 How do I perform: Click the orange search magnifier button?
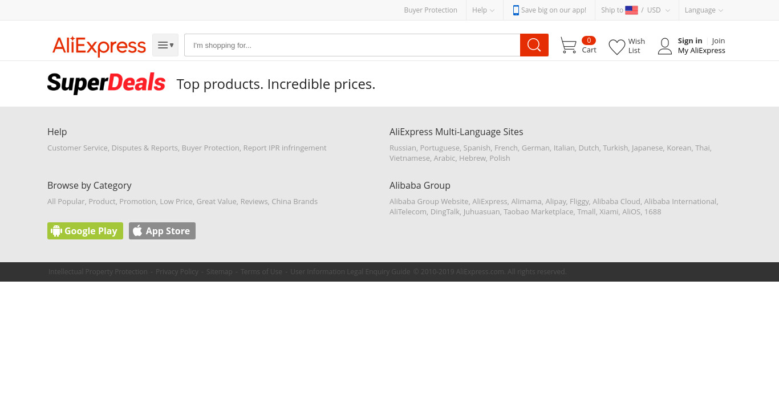point(534,45)
